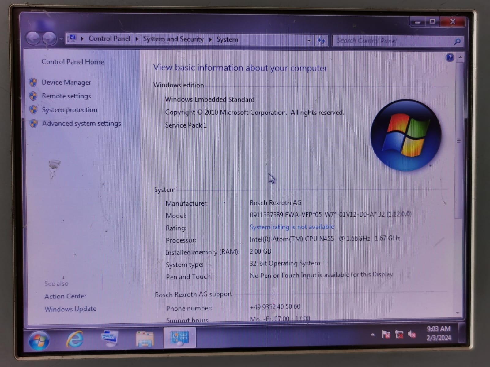Open the on-screen keyboard taskbar icon
Image resolution: width=490 pixels, height=367 pixels.
tap(109, 338)
